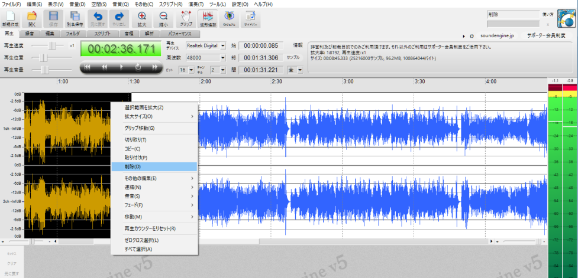The width and height of the screenshot is (578, 278).
Task: Zoom in with the 拡大 magnifier icon
Action: (142, 19)
